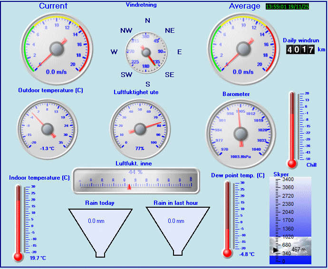The image size is (328, 269).
Task: Click the Rain in last hour funnel
Action: (176, 229)
